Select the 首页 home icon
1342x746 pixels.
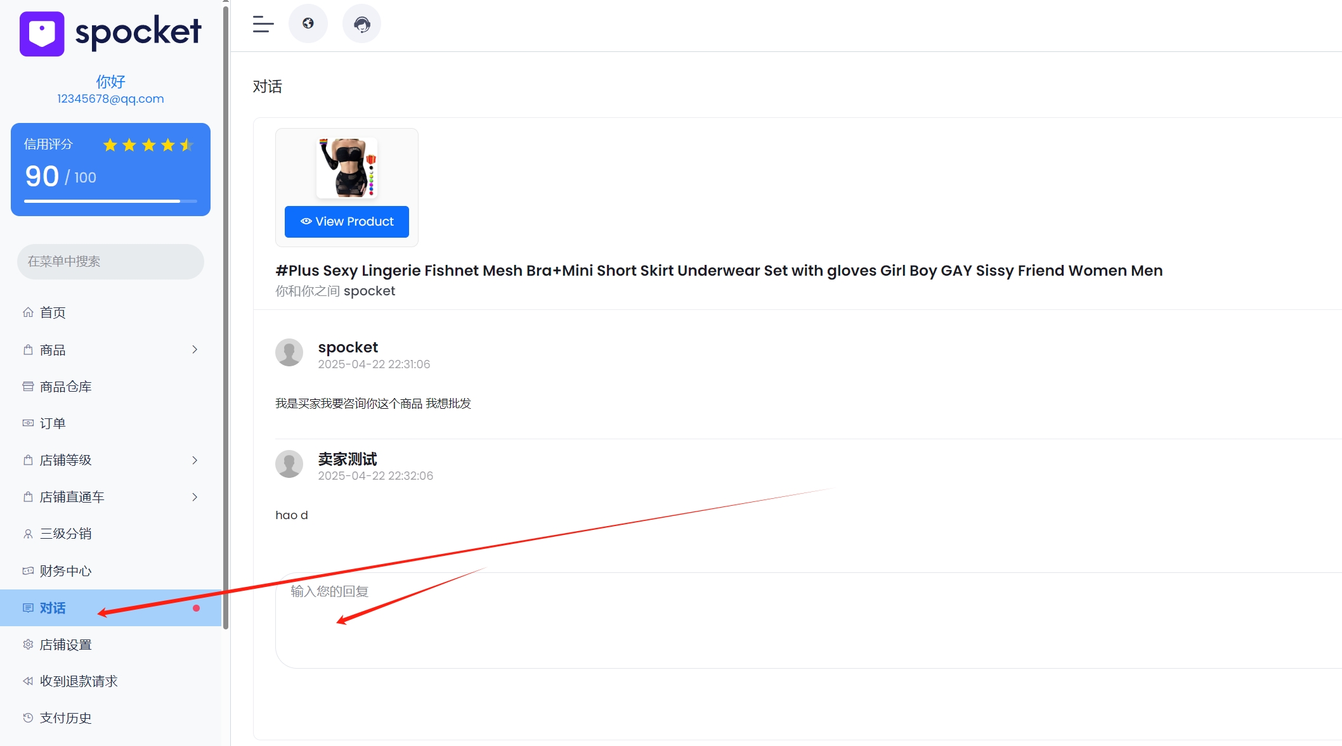pos(28,312)
